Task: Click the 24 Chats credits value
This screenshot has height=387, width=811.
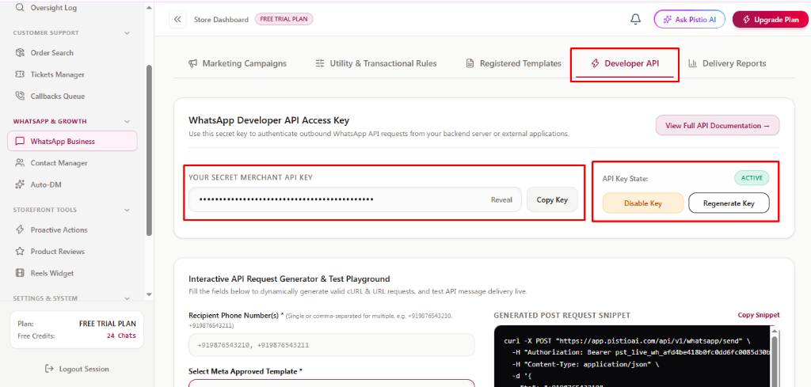Action: [121, 336]
